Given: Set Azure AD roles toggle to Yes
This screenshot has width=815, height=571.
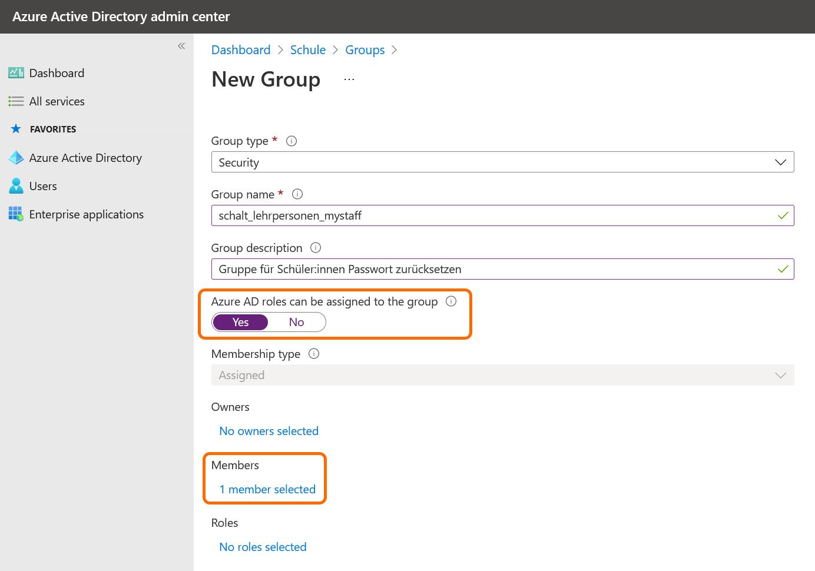Looking at the screenshot, I should (240, 323).
